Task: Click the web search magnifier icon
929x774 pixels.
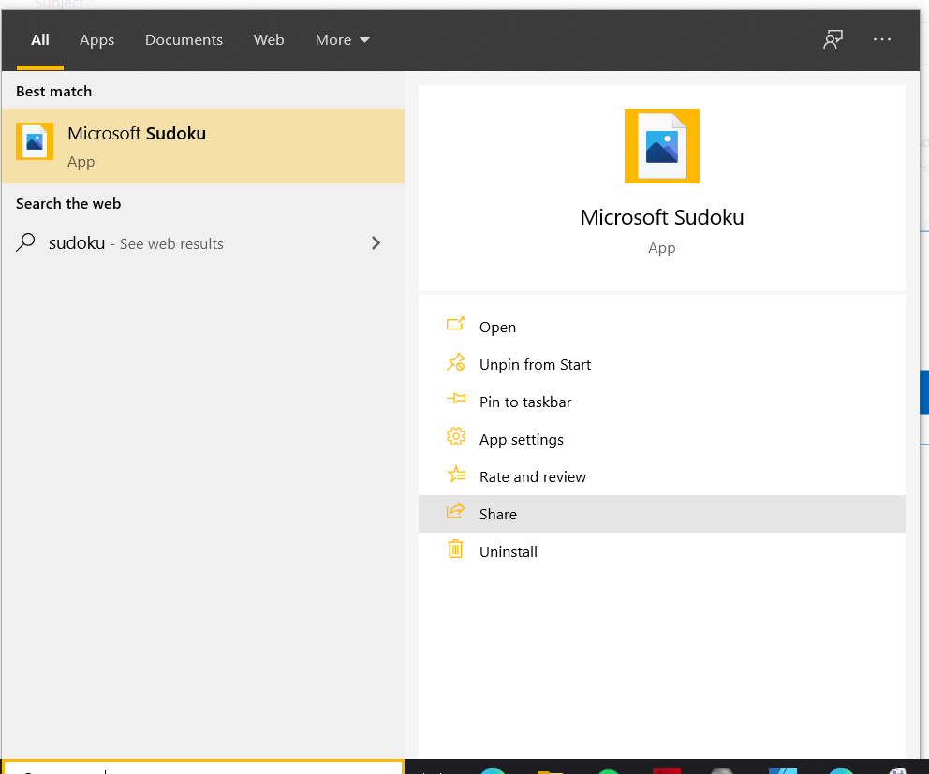Action: (25, 242)
